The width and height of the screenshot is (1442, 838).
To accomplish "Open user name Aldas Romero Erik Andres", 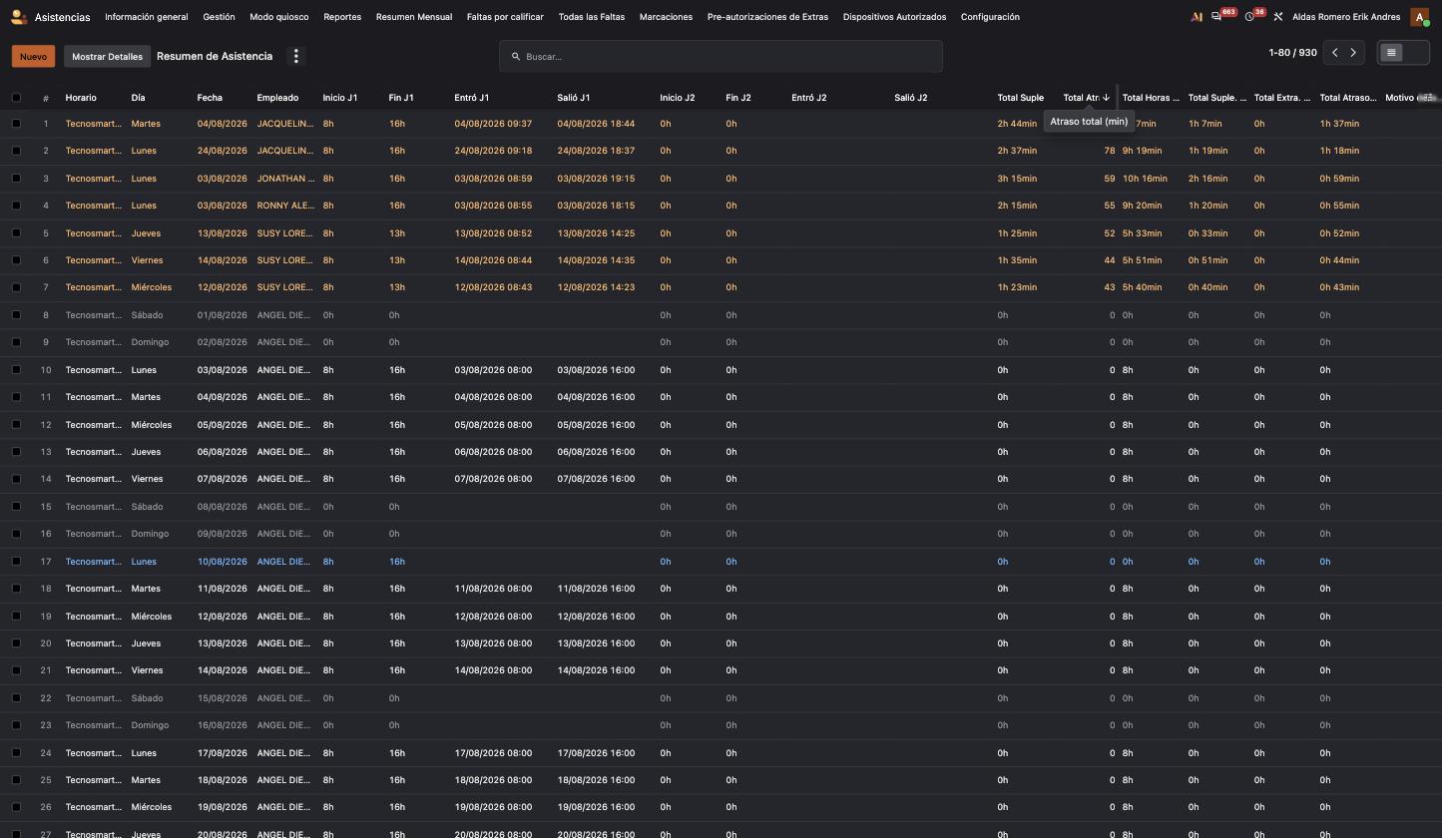I will tap(1346, 17).
